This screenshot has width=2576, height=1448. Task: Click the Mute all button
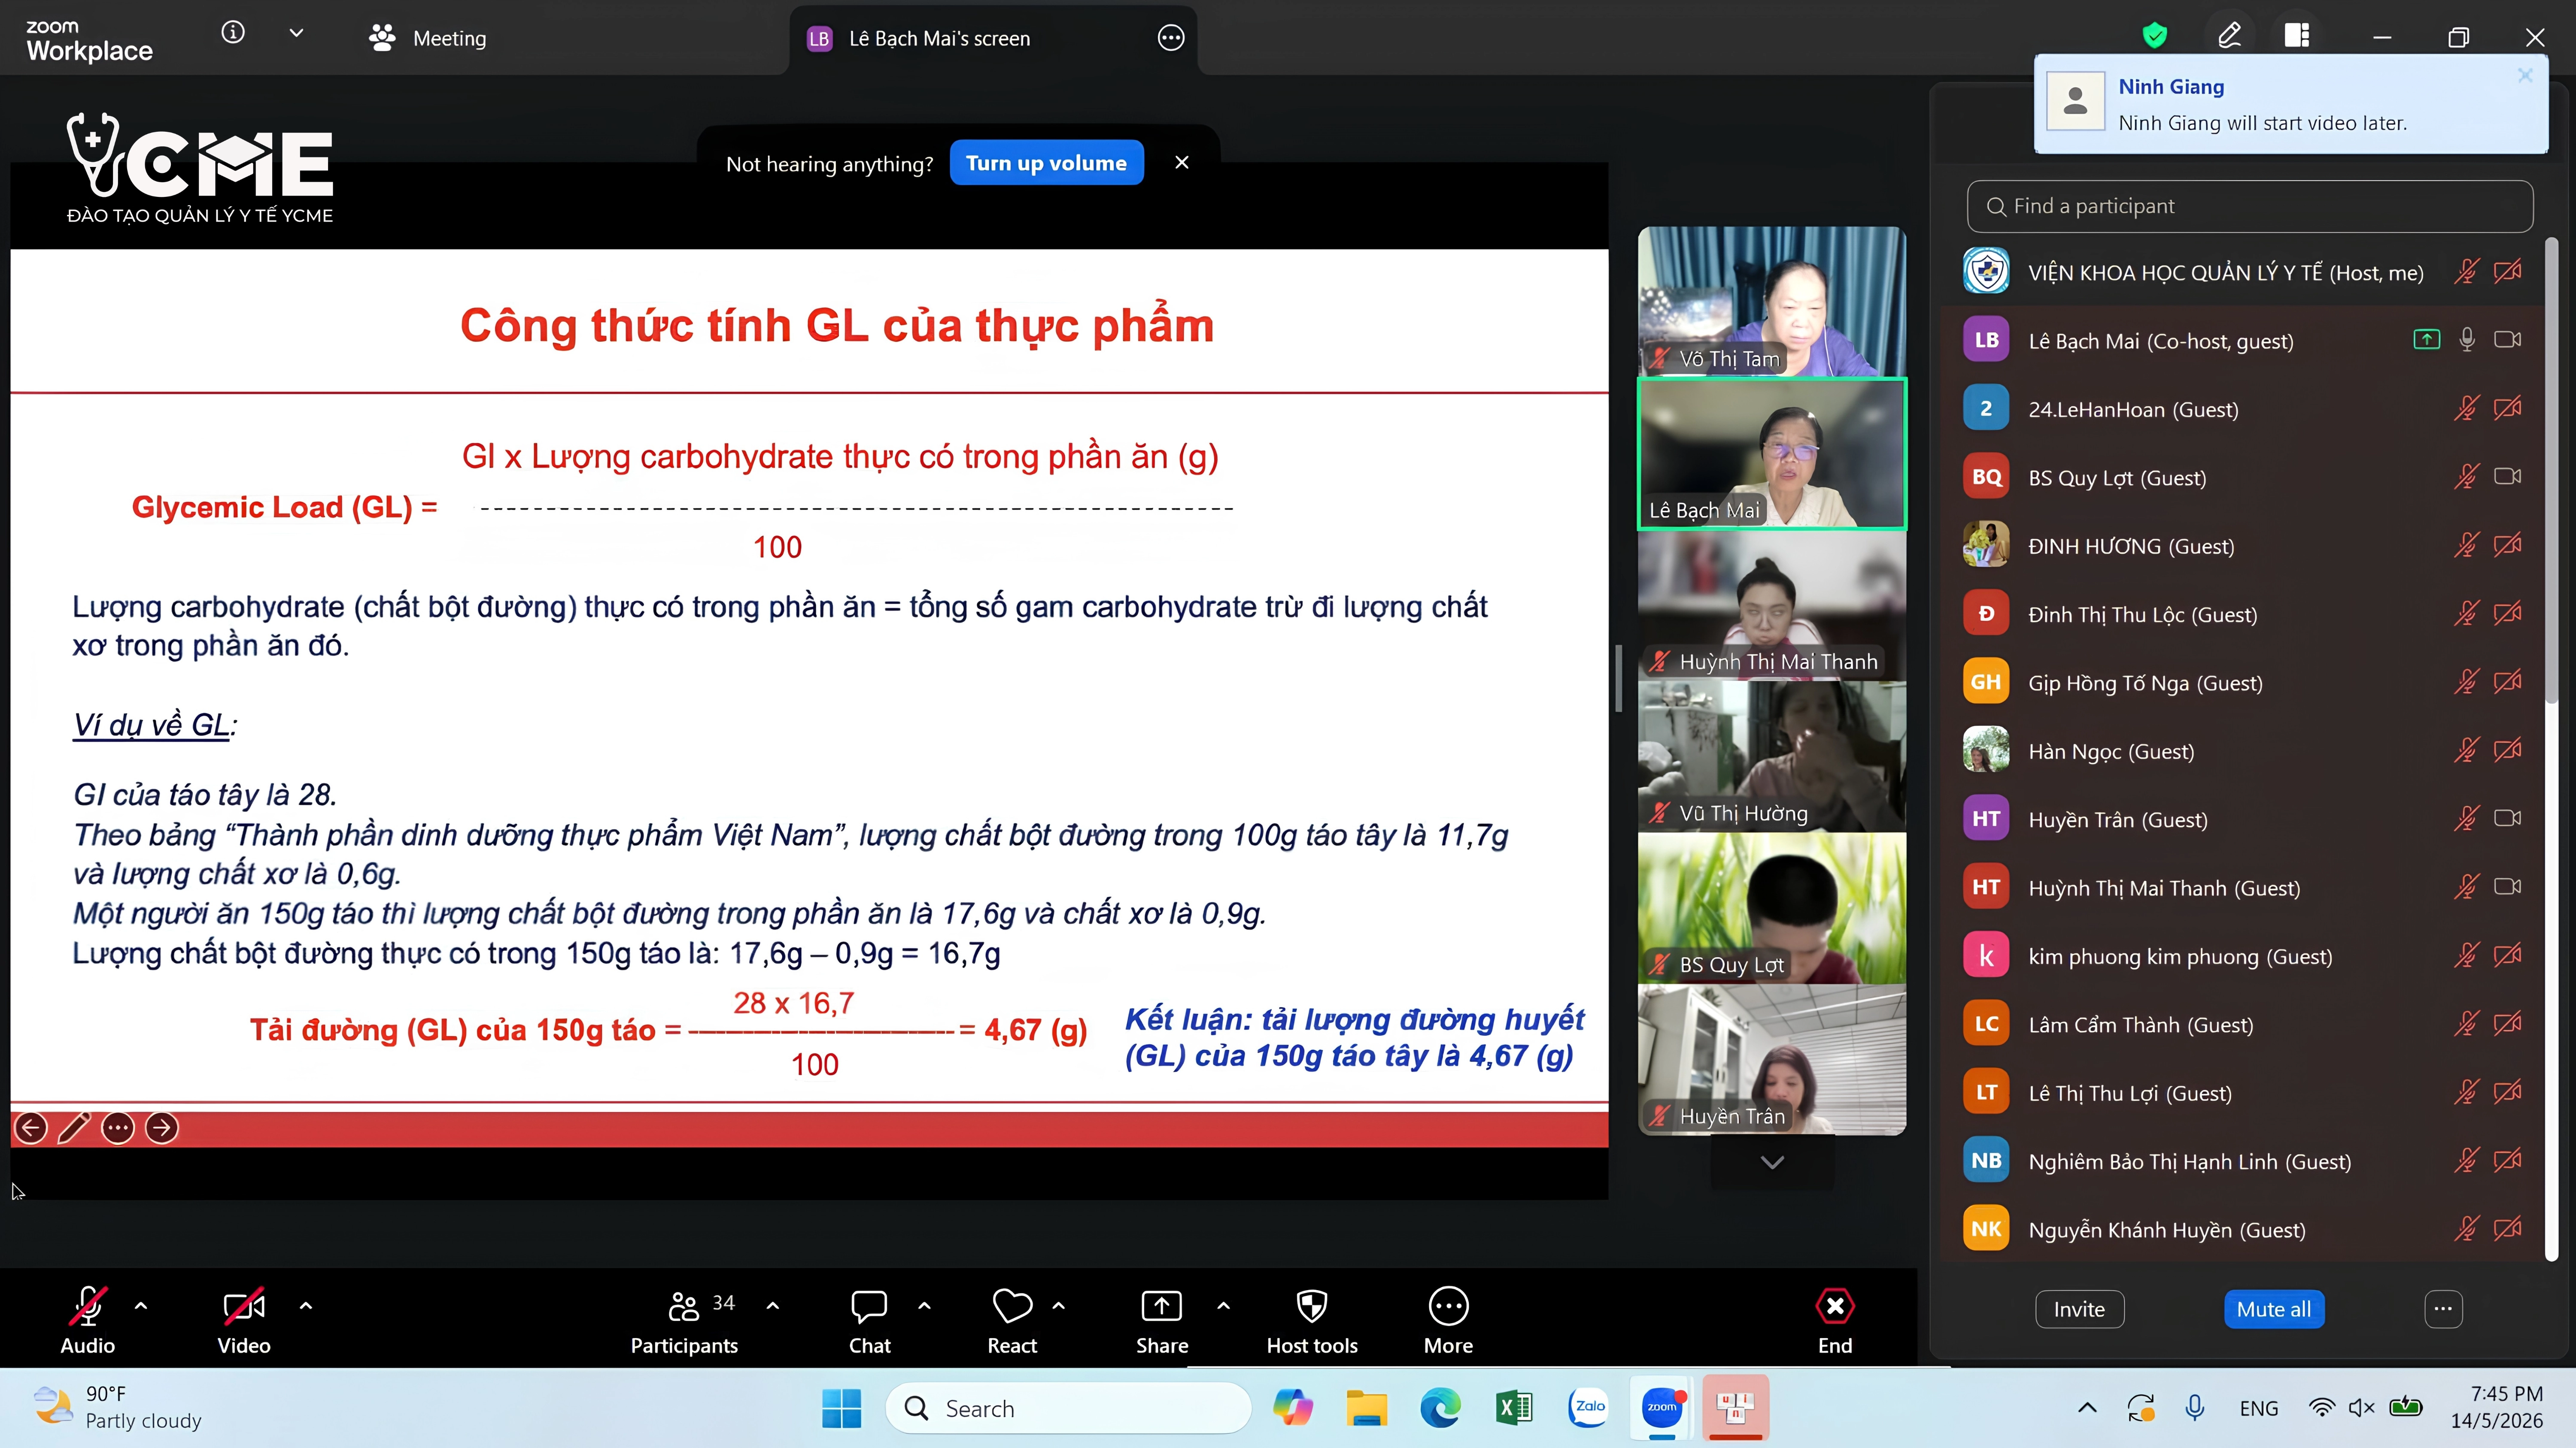pos(2274,1309)
